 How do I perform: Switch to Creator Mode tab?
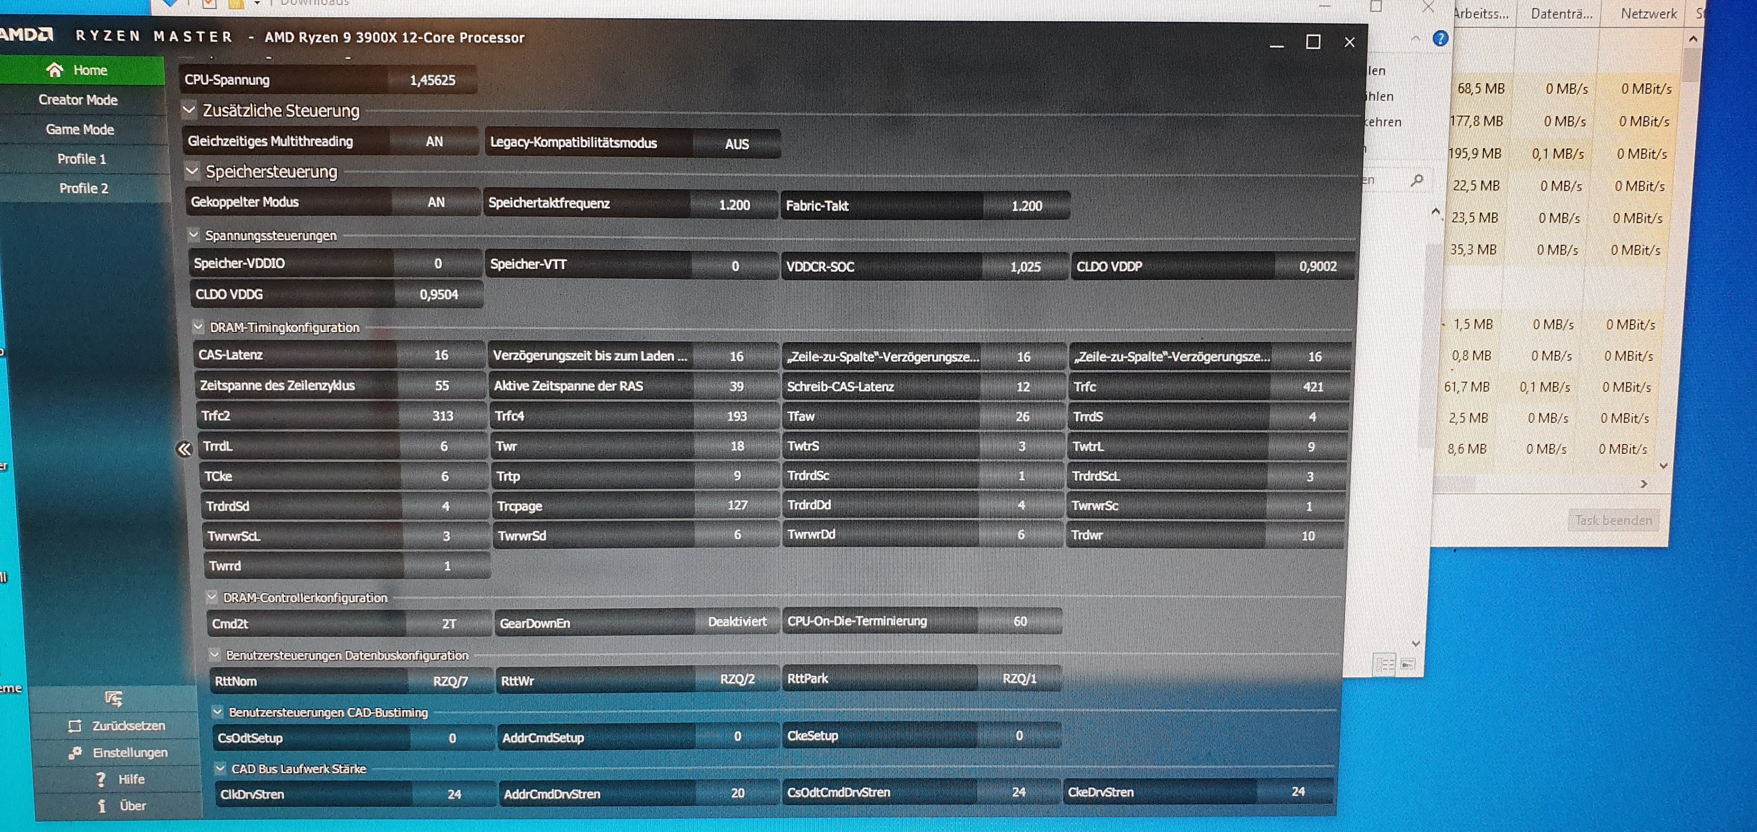click(x=78, y=100)
